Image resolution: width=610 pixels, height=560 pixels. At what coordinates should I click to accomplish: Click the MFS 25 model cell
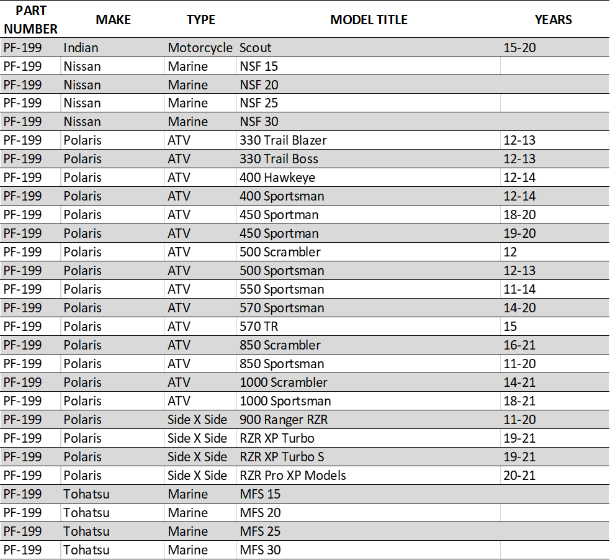coord(369,531)
